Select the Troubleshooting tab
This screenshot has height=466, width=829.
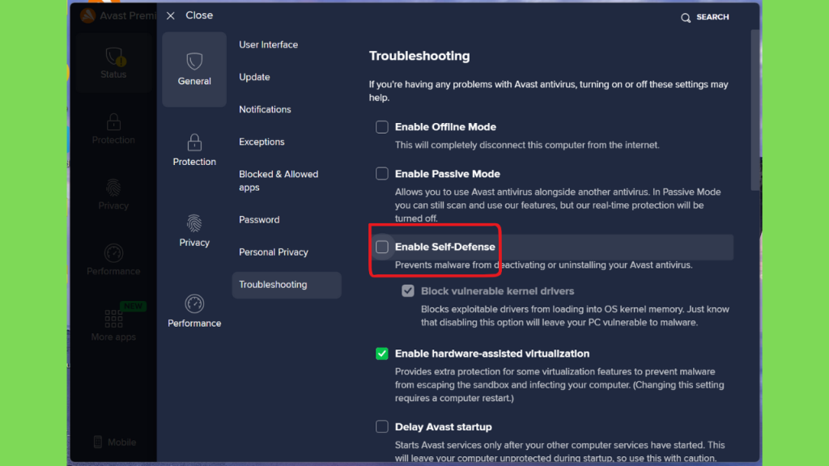point(287,285)
